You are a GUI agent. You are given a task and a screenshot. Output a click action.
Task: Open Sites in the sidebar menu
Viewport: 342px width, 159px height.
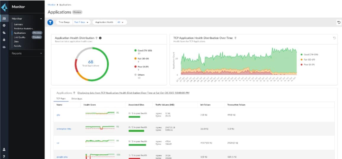click(16, 41)
